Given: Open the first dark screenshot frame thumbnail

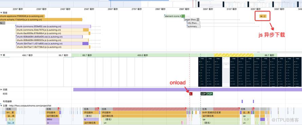Looking at the screenshot, I should point(202,72).
